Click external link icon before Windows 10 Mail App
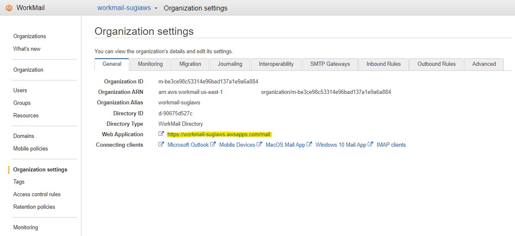Screen dimensions: 515x236 click(309, 144)
